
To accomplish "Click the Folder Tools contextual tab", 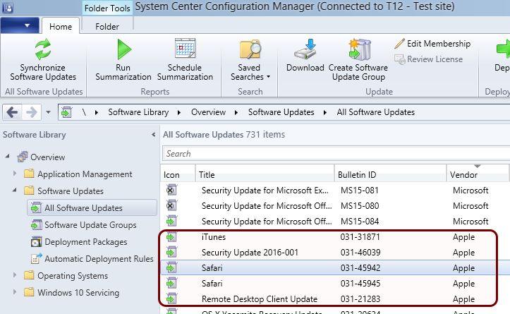I will point(107,8).
